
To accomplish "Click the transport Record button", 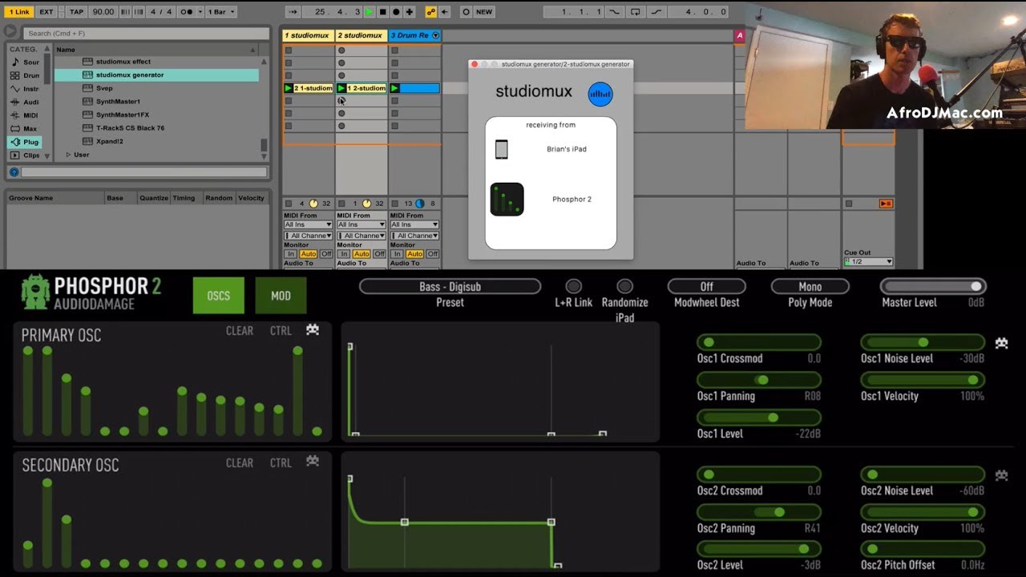I will [396, 12].
